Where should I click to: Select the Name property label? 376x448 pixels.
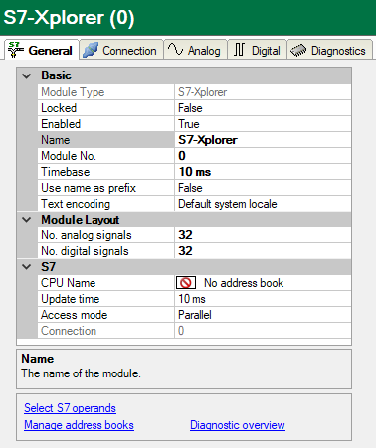coord(56,140)
